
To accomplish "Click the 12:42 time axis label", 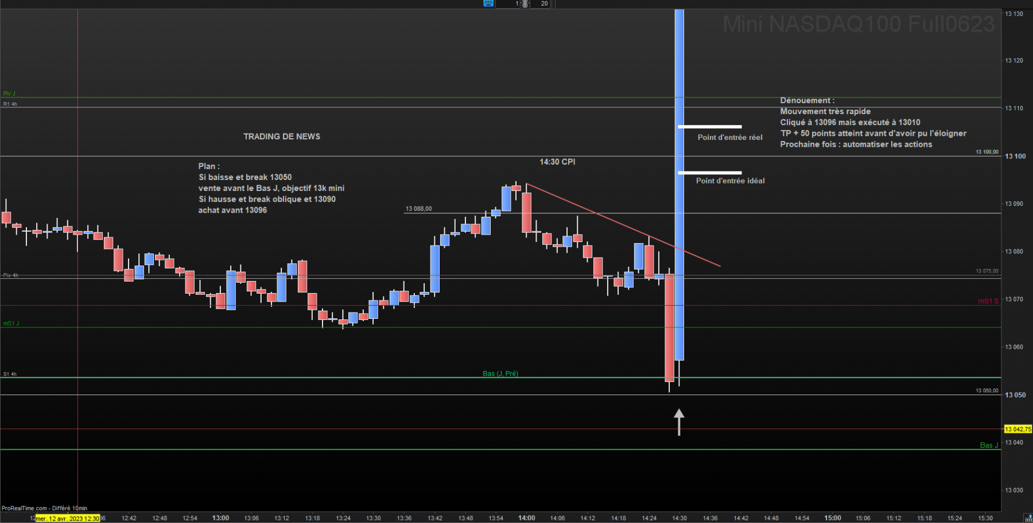I will 129,518.
